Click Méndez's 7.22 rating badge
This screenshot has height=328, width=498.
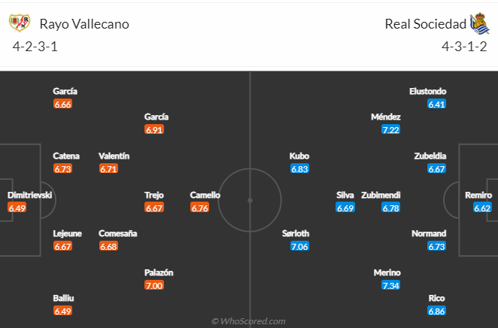coord(390,129)
